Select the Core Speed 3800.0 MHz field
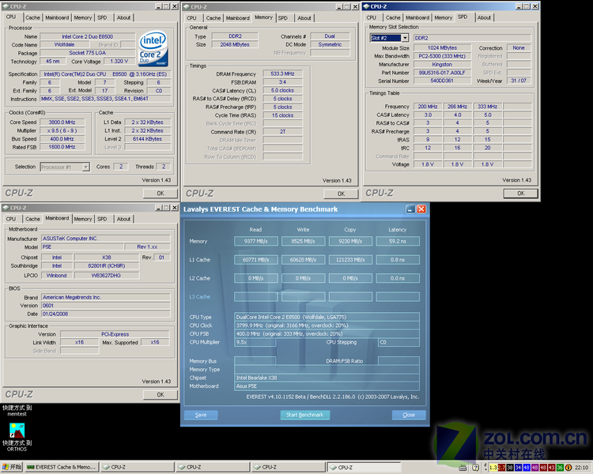 coord(62,122)
